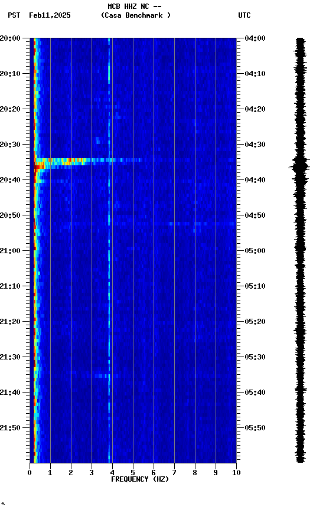Click the "04:00" UTC time label

click(255, 38)
